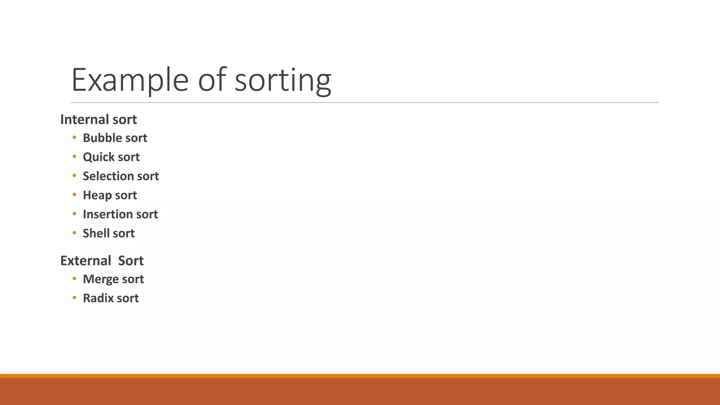The height and width of the screenshot is (405, 720).
Task: Click the orange bullet beside Shell sort
Action: click(x=74, y=232)
